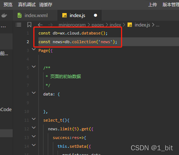Collapse the Page({ block at line 3
The width and height of the screenshot is (179, 155).
click(34, 49)
